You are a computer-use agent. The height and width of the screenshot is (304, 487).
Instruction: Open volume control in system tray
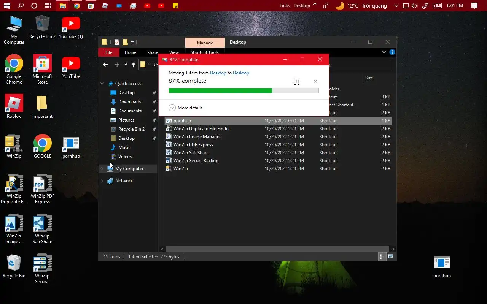[x=414, y=6]
